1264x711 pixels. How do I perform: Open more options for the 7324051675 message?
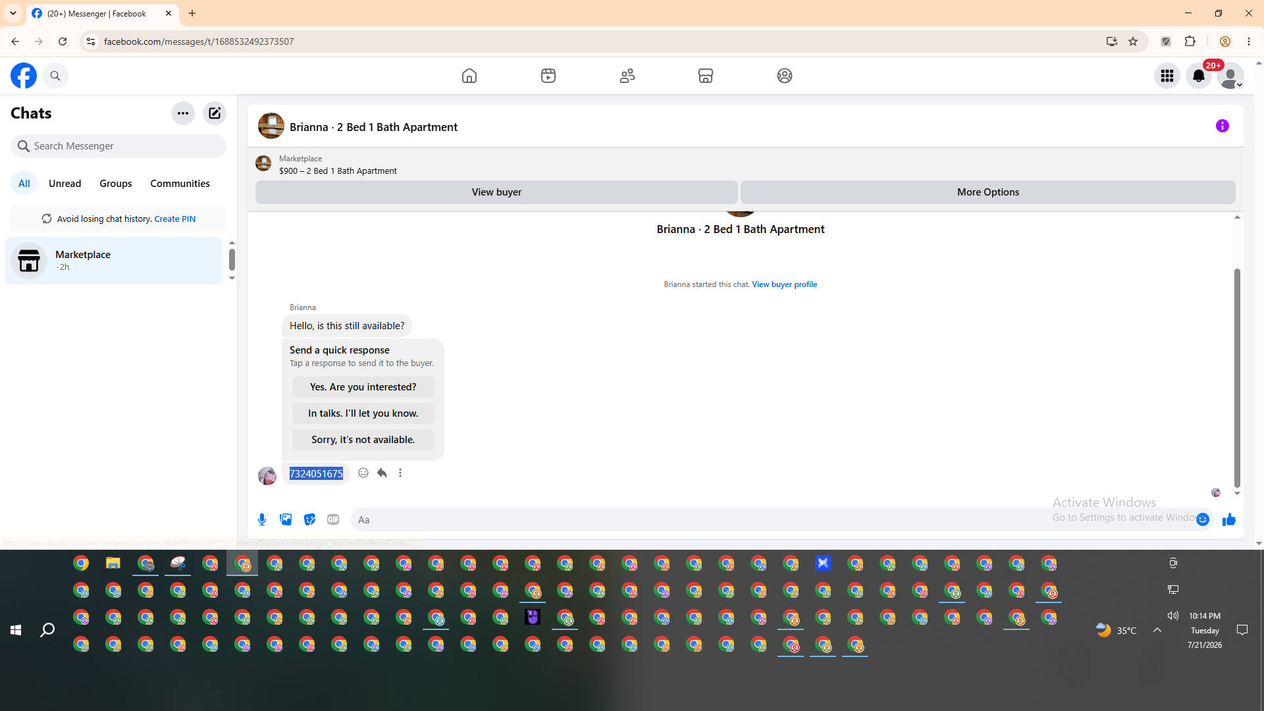[x=400, y=473]
